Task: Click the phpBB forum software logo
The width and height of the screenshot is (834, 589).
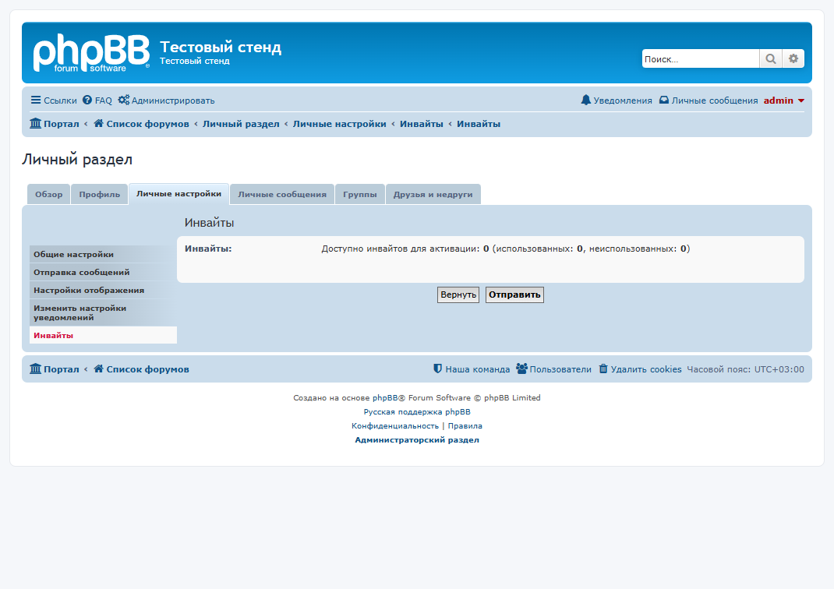Action: (x=91, y=53)
